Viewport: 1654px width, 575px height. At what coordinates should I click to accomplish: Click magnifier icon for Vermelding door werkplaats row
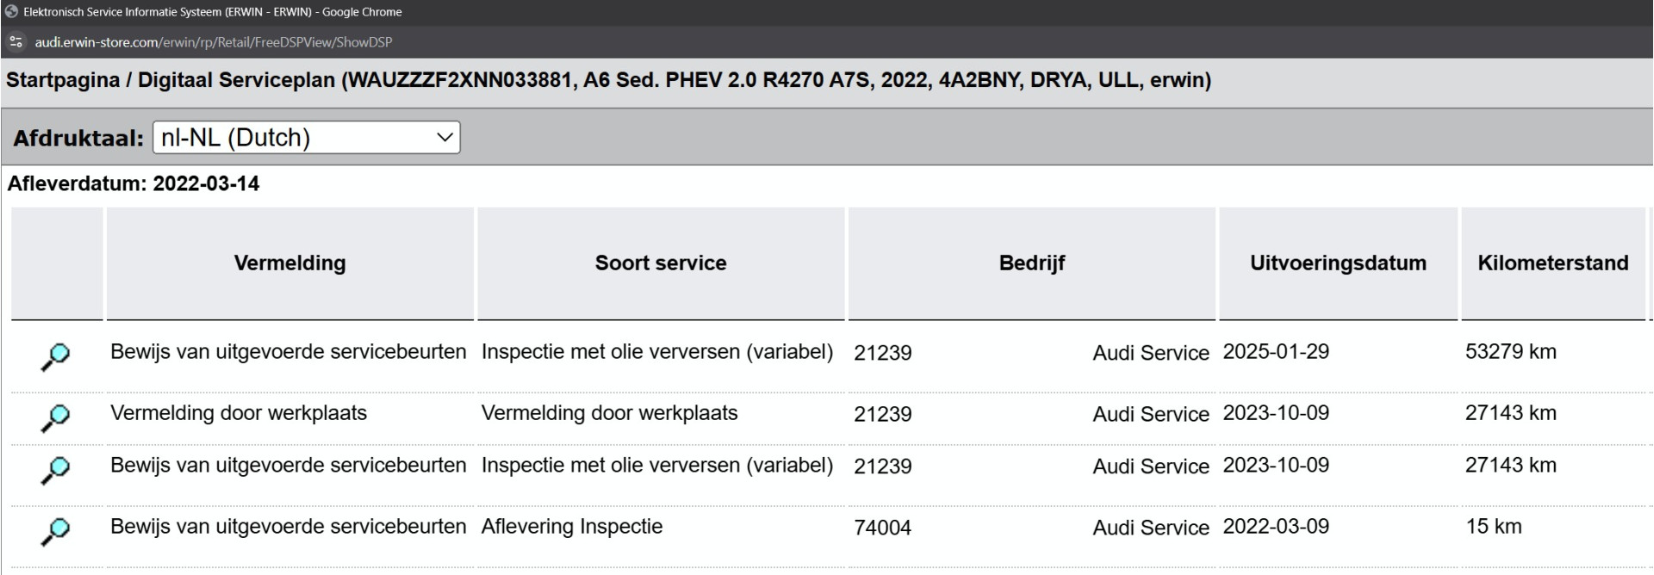pyautogui.click(x=55, y=417)
